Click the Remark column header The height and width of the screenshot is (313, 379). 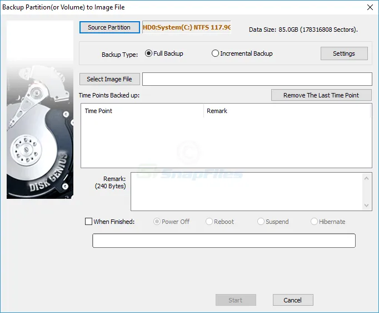tap(287, 111)
